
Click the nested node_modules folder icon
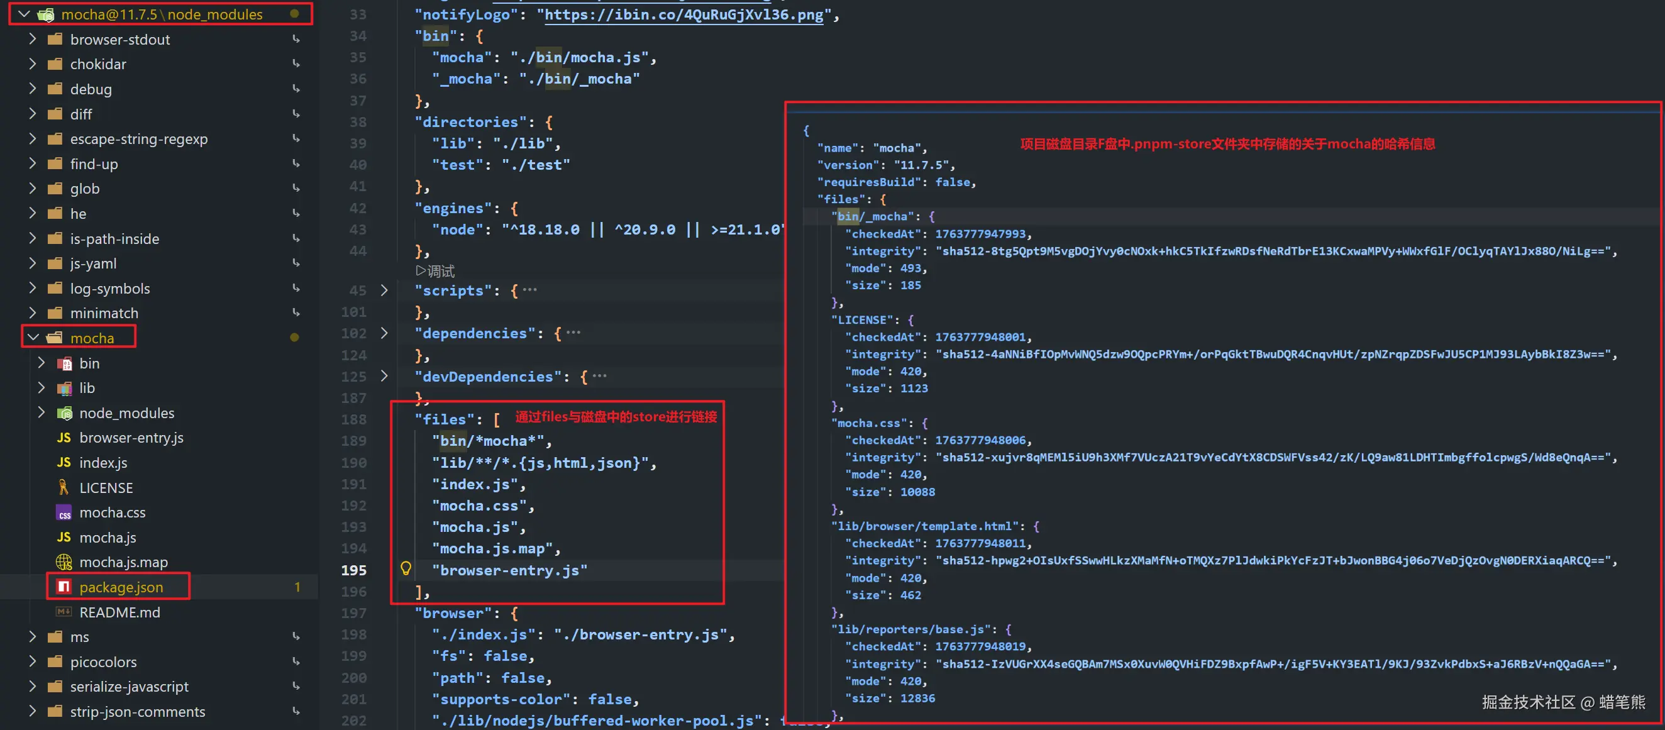tap(65, 412)
